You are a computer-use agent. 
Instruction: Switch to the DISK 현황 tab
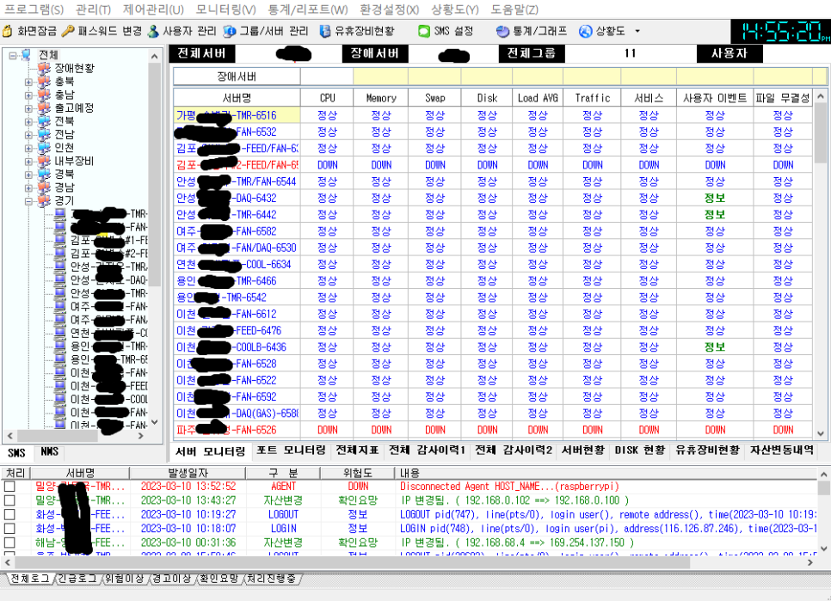(640, 450)
